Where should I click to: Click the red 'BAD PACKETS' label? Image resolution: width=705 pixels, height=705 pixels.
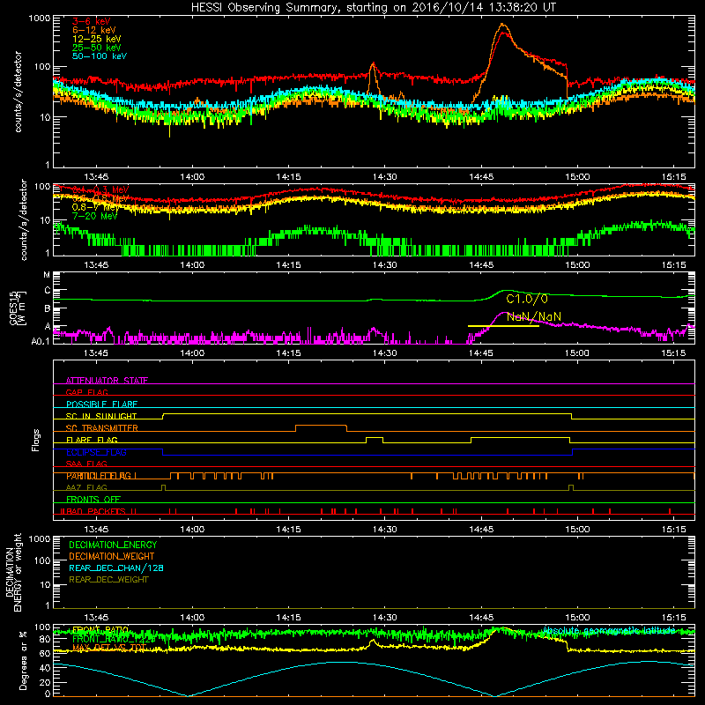98,511
